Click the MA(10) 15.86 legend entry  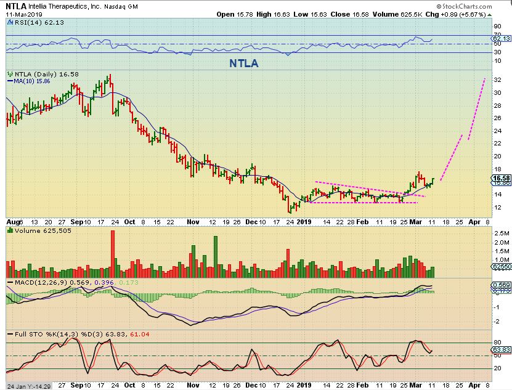pyautogui.click(x=31, y=81)
